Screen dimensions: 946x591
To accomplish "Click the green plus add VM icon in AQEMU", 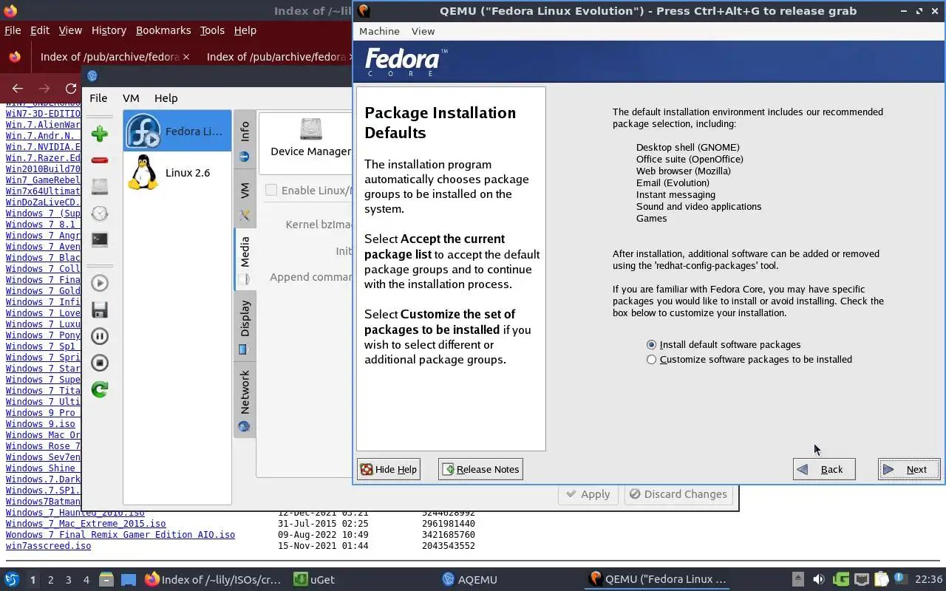I will pos(100,134).
